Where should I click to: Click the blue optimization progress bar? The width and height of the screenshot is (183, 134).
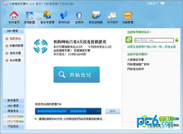click(x=68, y=111)
